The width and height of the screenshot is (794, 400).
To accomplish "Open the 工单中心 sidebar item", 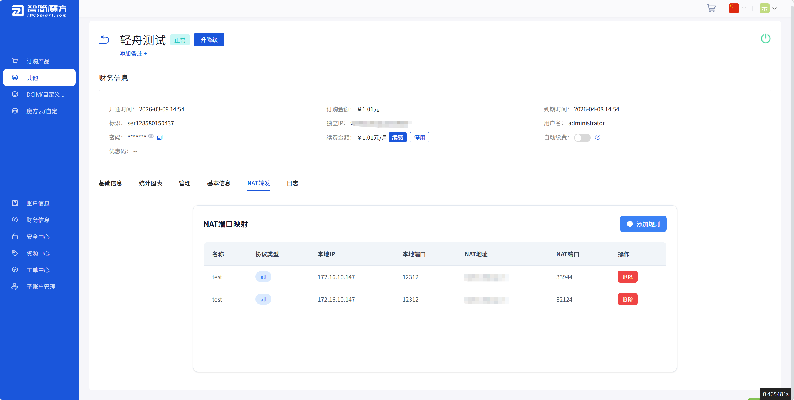I will tap(38, 270).
